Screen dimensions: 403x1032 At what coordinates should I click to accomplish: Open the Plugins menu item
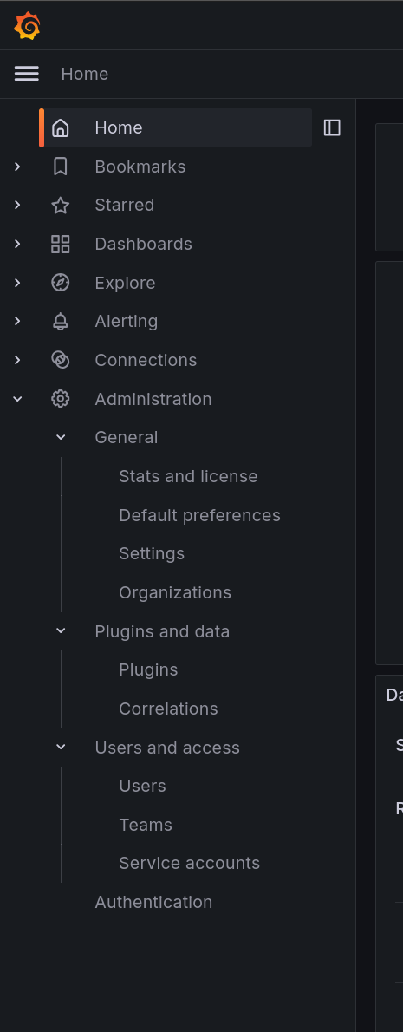148,670
